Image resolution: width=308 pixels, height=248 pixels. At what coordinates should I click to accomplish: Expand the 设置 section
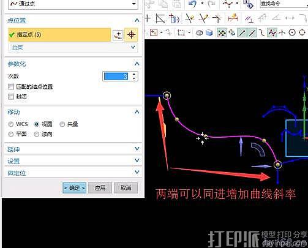point(73,161)
